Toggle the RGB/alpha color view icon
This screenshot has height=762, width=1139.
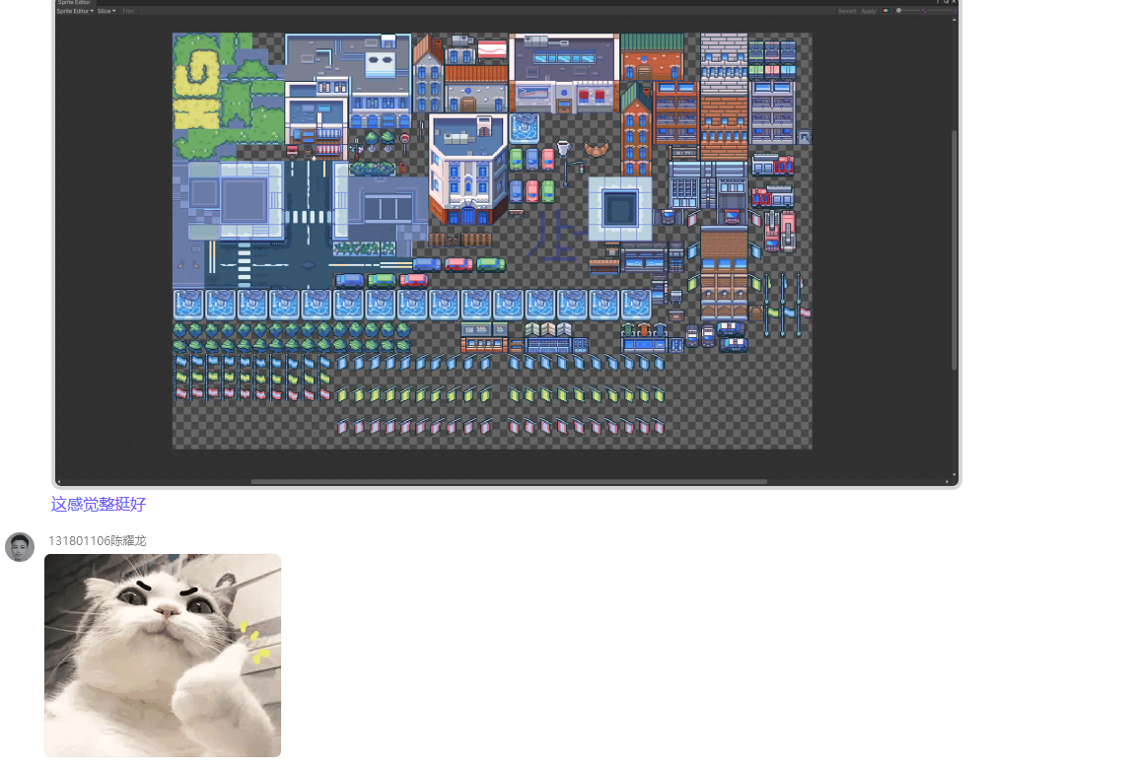point(886,11)
